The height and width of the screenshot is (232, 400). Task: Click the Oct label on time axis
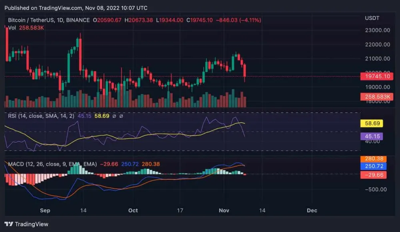pos(133,210)
